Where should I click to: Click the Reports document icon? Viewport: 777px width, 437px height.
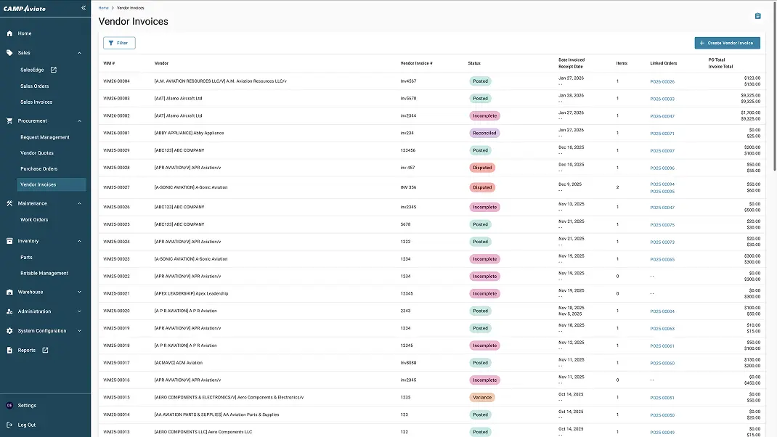pyautogui.click(x=9, y=351)
